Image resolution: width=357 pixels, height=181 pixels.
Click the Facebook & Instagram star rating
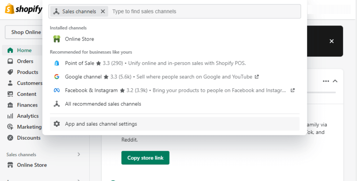tap(134, 90)
